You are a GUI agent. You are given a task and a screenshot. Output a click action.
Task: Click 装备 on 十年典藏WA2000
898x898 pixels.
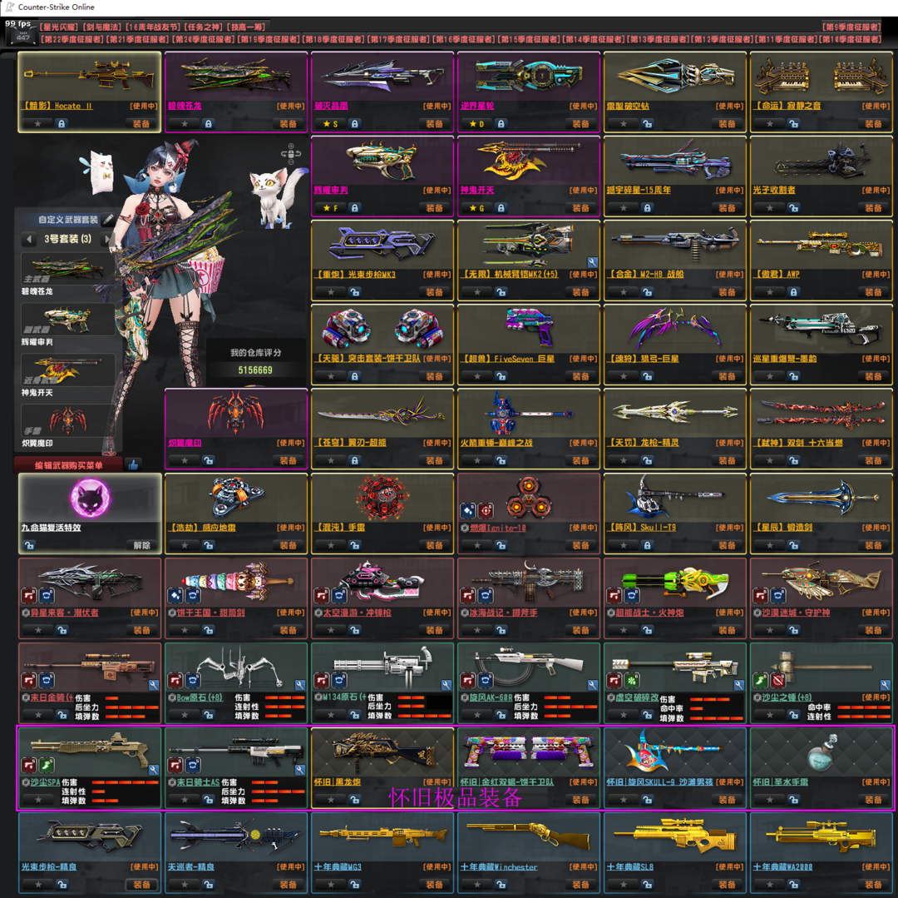pos(873,884)
